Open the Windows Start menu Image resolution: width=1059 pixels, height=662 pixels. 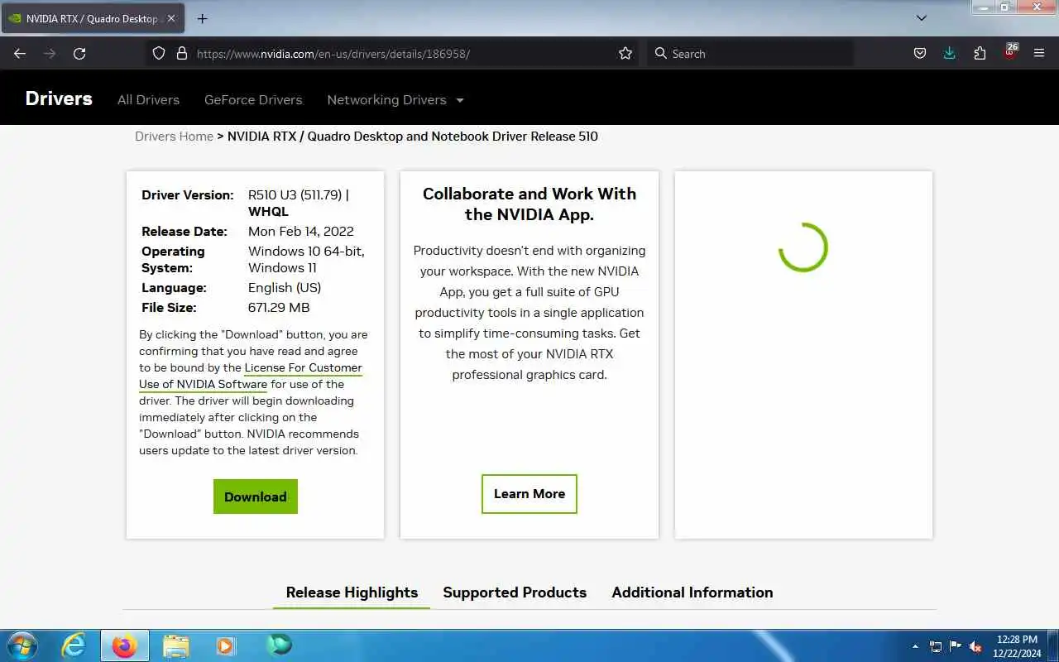pyautogui.click(x=21, y=645)
